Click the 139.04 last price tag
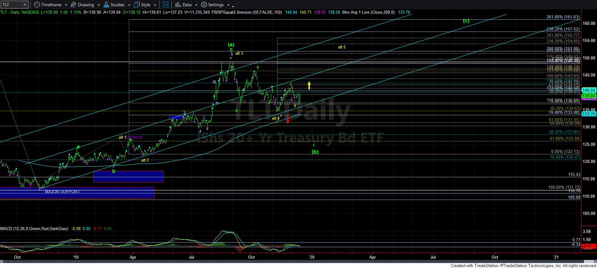597x268 pixels. coord(589,96)
